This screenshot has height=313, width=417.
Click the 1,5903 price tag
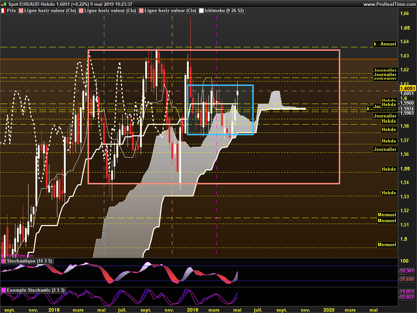click(407, 113)
